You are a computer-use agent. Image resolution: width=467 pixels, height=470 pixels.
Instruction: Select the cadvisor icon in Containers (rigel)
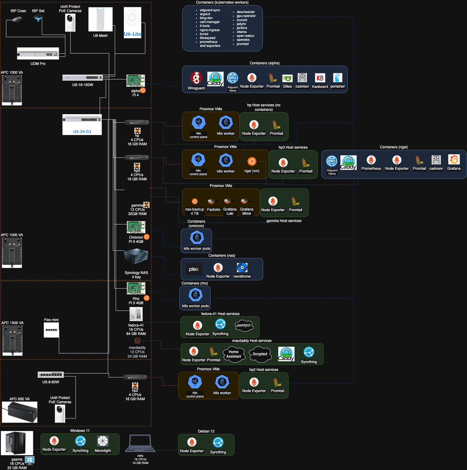coord(436,160)
